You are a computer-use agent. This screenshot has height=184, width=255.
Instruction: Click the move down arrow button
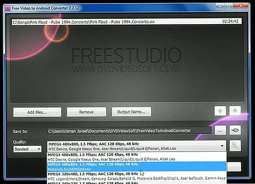point(235,111)
